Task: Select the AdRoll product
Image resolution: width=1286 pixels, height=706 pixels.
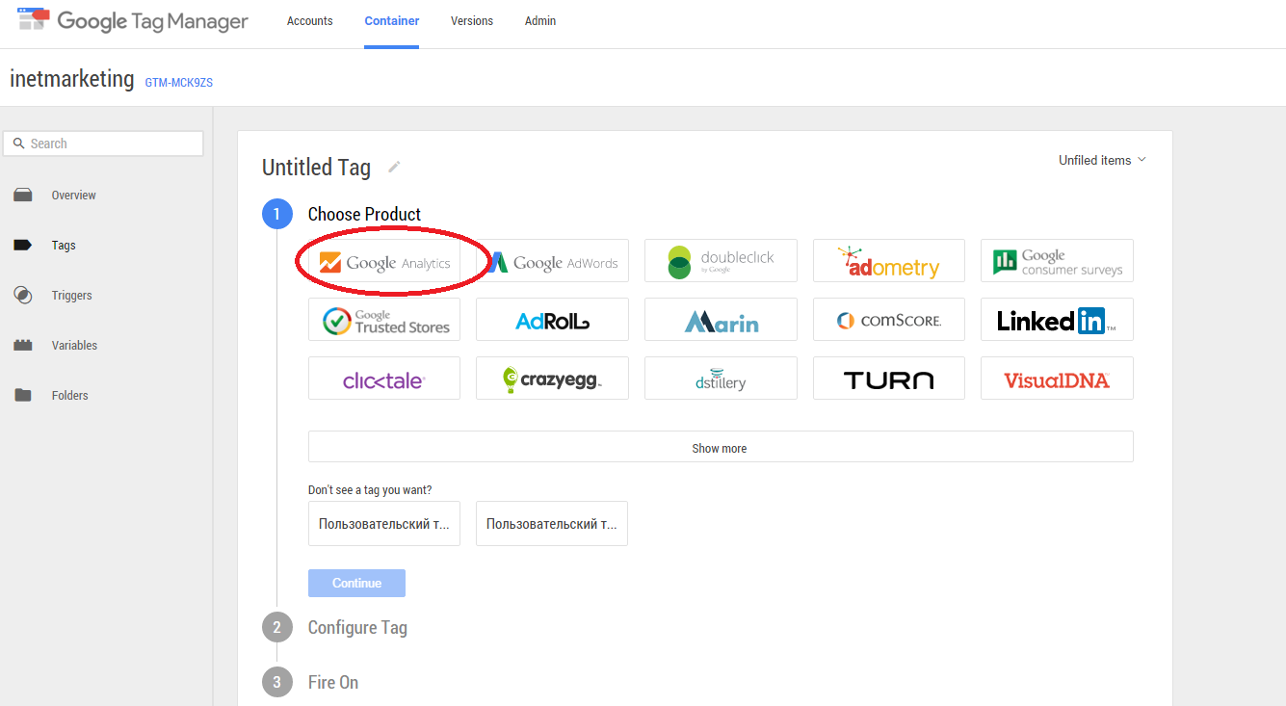Action: click(x=552, y=320)
